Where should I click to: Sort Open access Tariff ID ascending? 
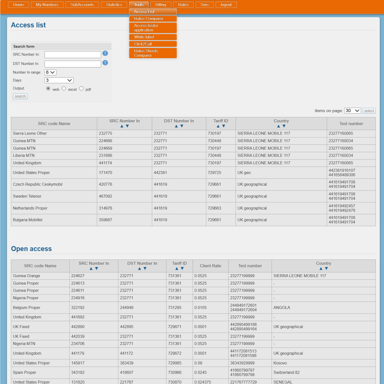[177, 268]
